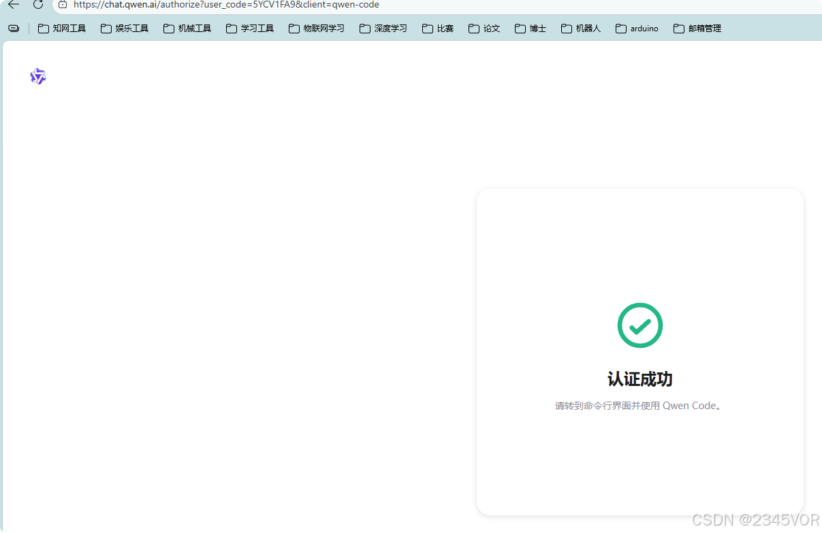The width and height of the screenshot is (822, 533).
Task: Click the Qwen Code link in the message
Action: [691, 405]
